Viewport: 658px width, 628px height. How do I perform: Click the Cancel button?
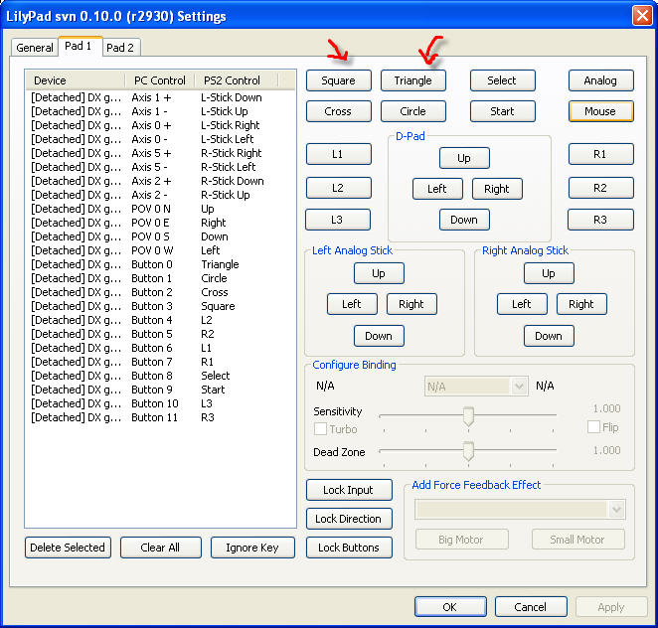coord(531,606)
